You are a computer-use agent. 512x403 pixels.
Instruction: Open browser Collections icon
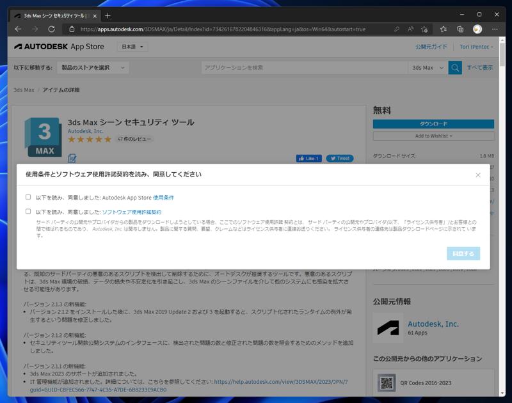460,29
